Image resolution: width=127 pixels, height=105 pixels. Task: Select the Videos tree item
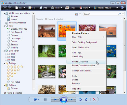pos(14,19)
